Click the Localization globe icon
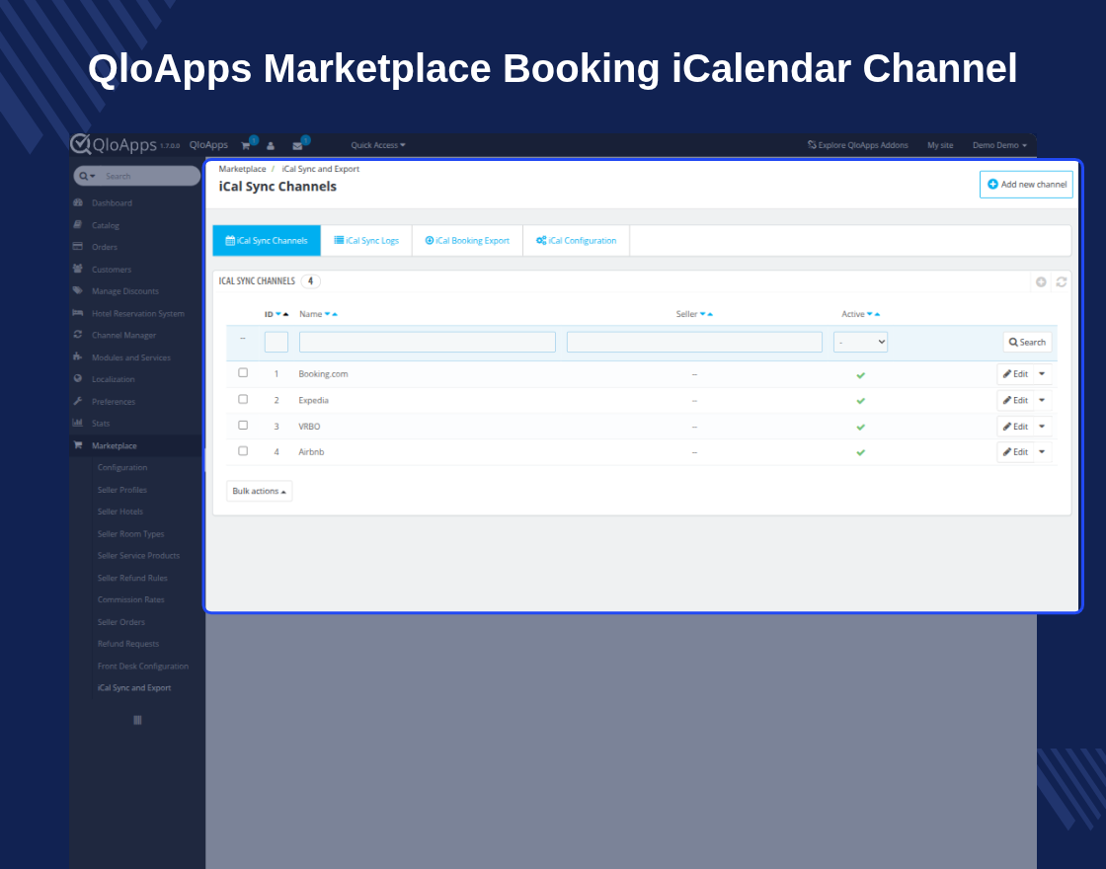 pyautogui.click(x=78, y=379)
